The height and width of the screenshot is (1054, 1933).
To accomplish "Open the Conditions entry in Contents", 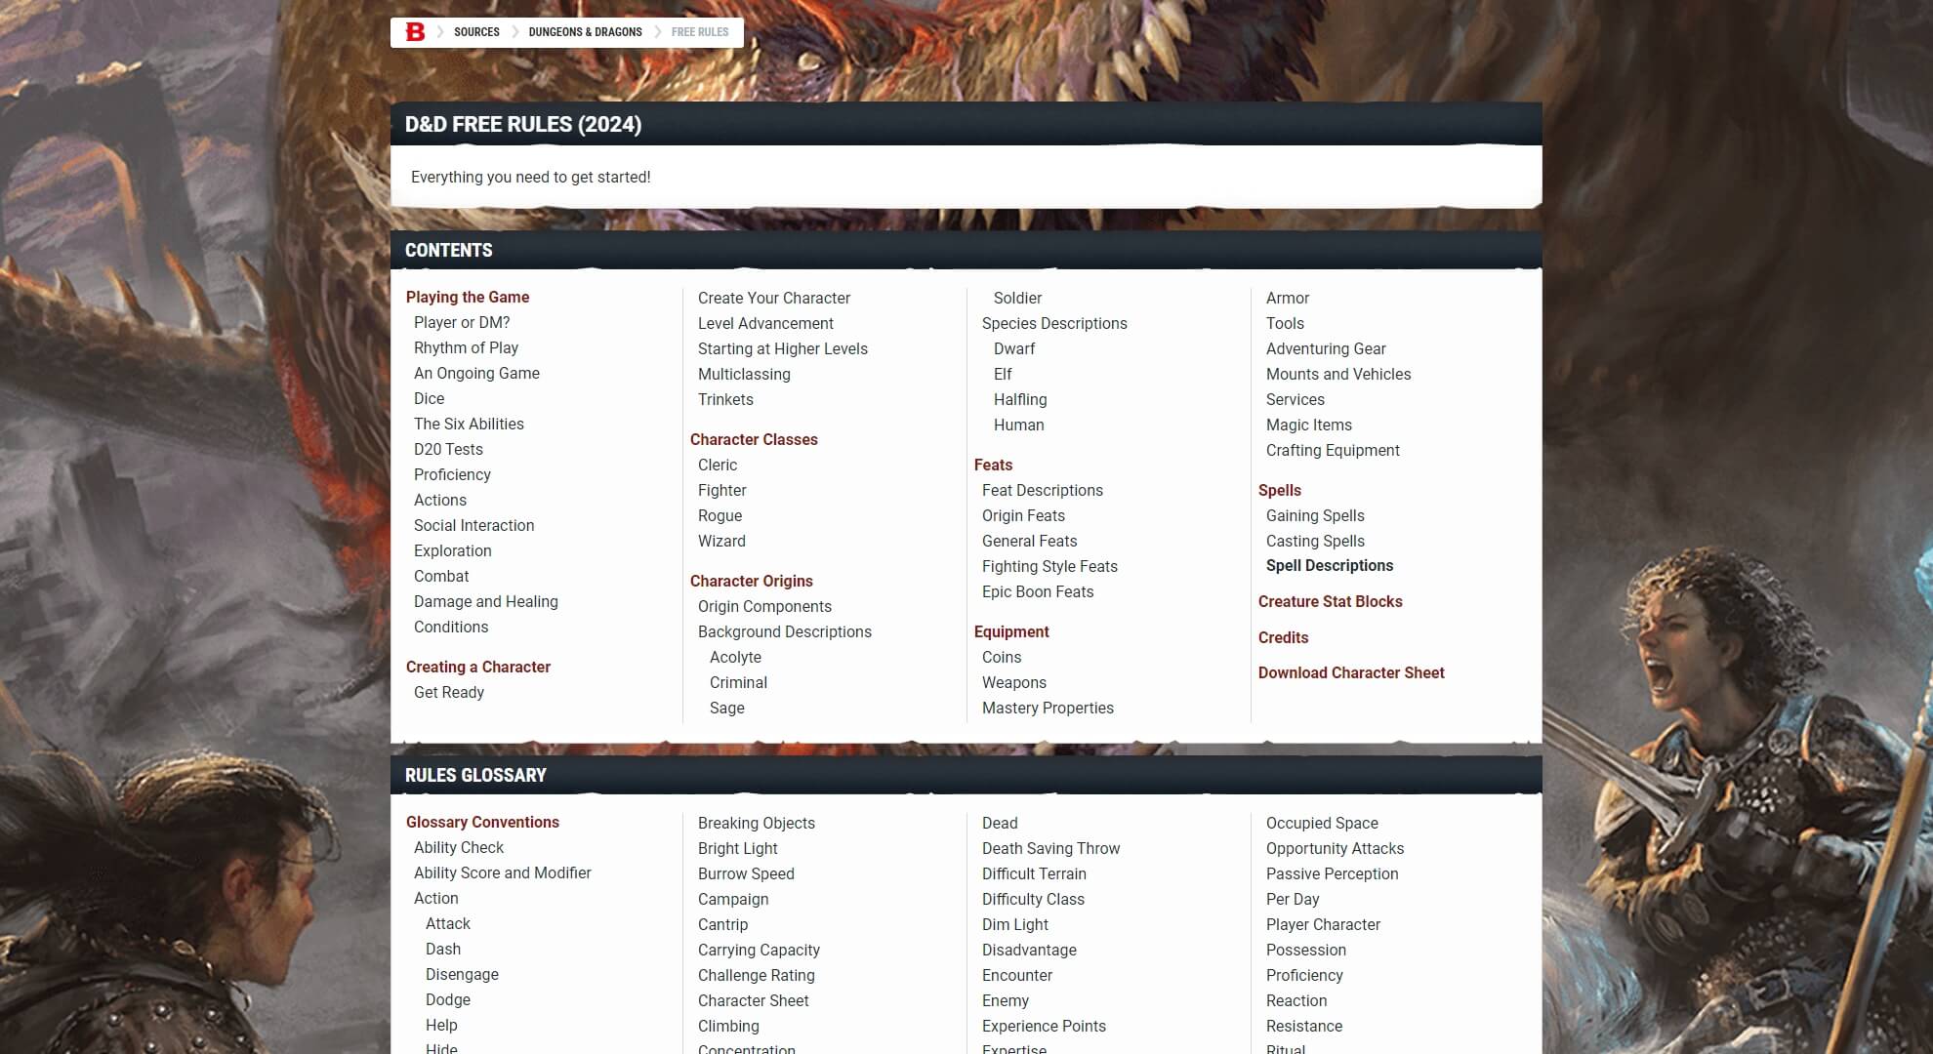I will 451,627.
